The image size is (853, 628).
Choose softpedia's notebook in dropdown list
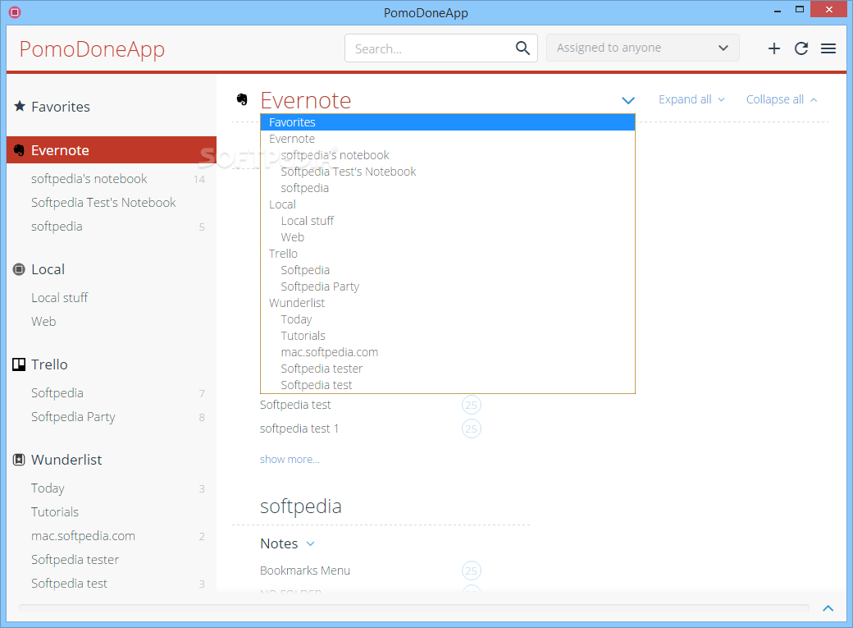coord(448,155)
